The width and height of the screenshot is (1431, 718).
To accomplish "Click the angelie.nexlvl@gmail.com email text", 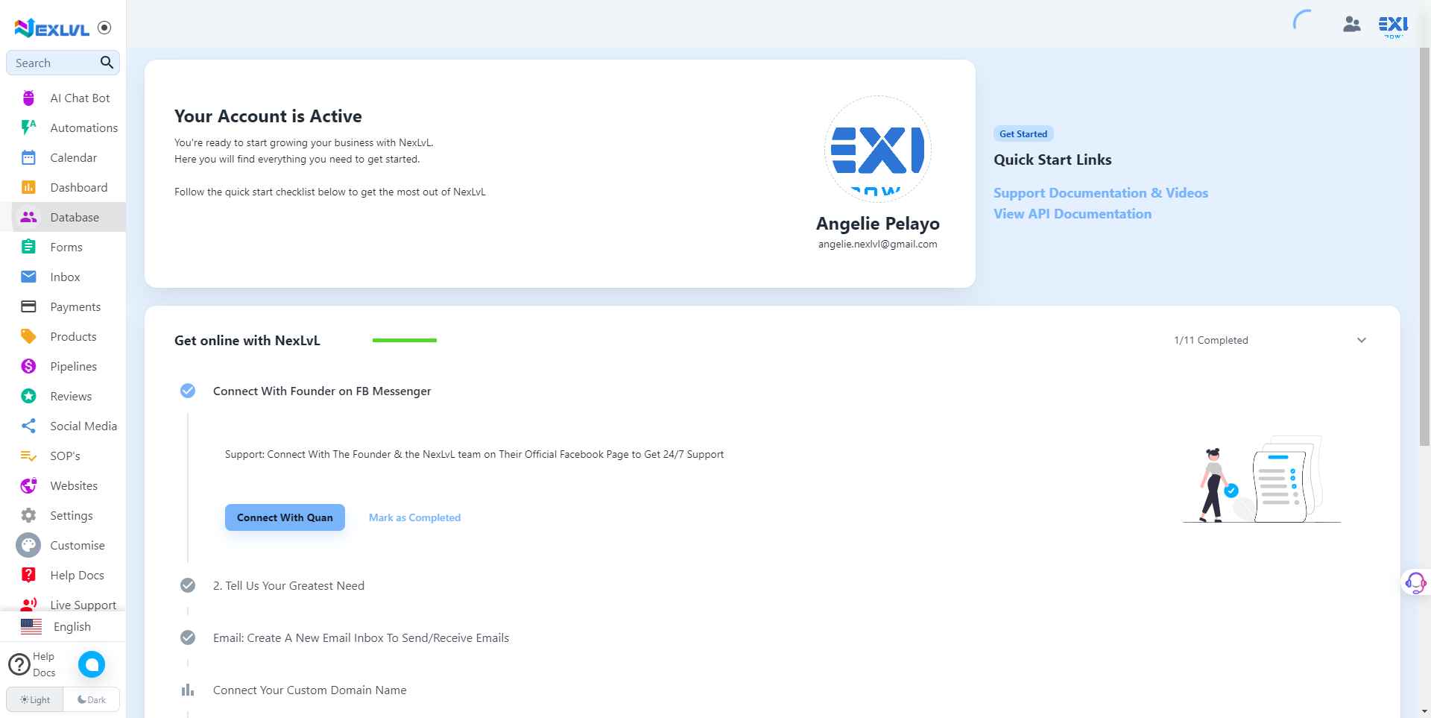I will click(x=877, y=245).
